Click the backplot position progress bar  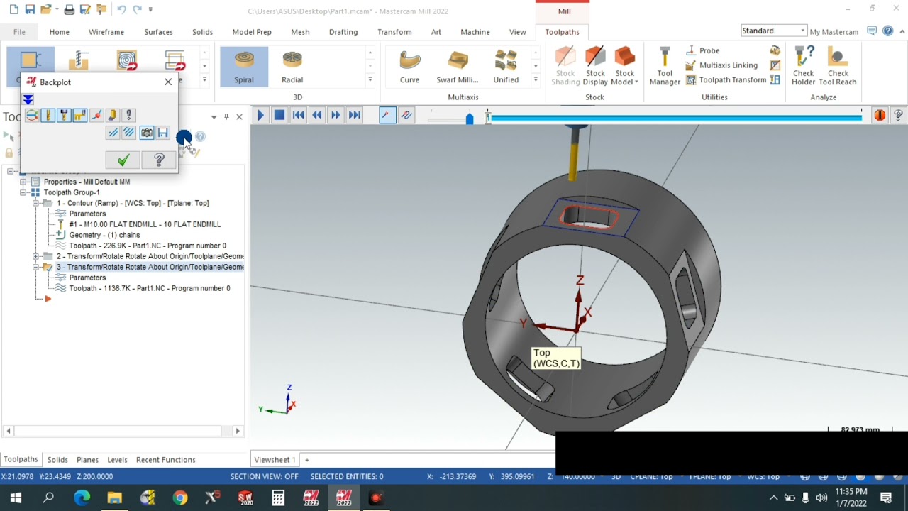point(675,117)
